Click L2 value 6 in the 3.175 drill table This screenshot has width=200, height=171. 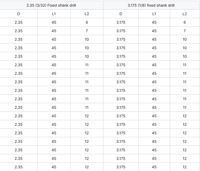185,22
